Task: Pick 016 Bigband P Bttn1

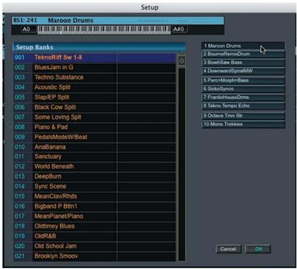Action: tap(94, 207)
